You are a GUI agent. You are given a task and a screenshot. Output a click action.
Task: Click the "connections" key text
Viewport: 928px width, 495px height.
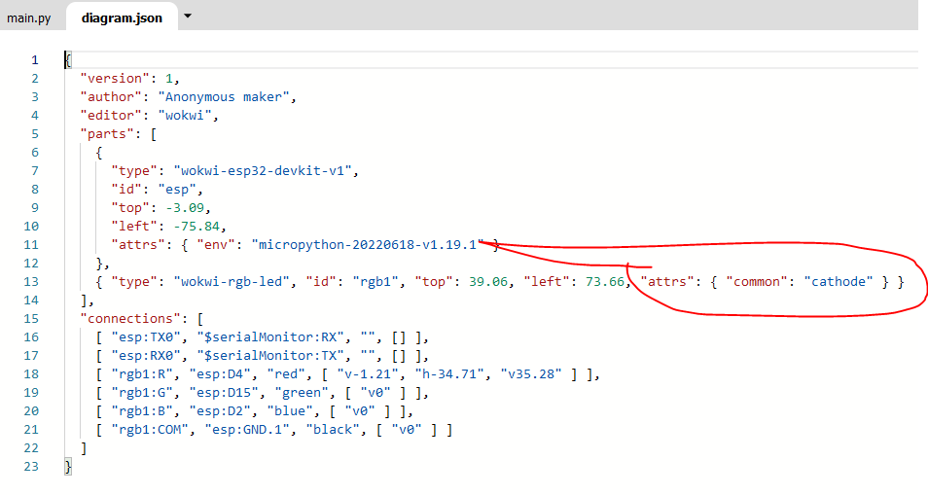coord(130,318)
